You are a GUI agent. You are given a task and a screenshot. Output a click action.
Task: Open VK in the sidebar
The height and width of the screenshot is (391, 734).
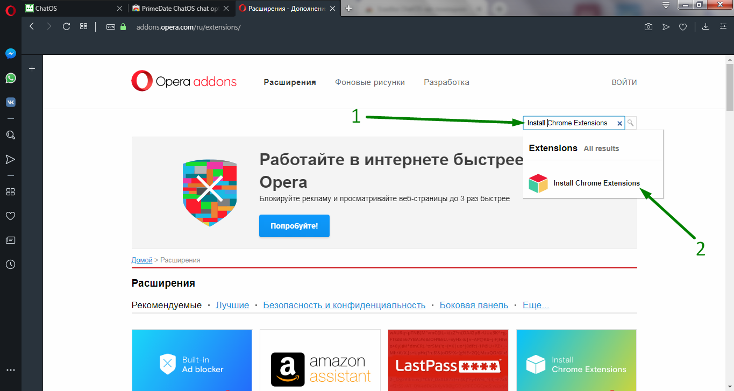click(x=10, y=102)
